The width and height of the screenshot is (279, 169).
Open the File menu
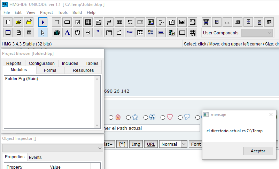coord(7,12)
